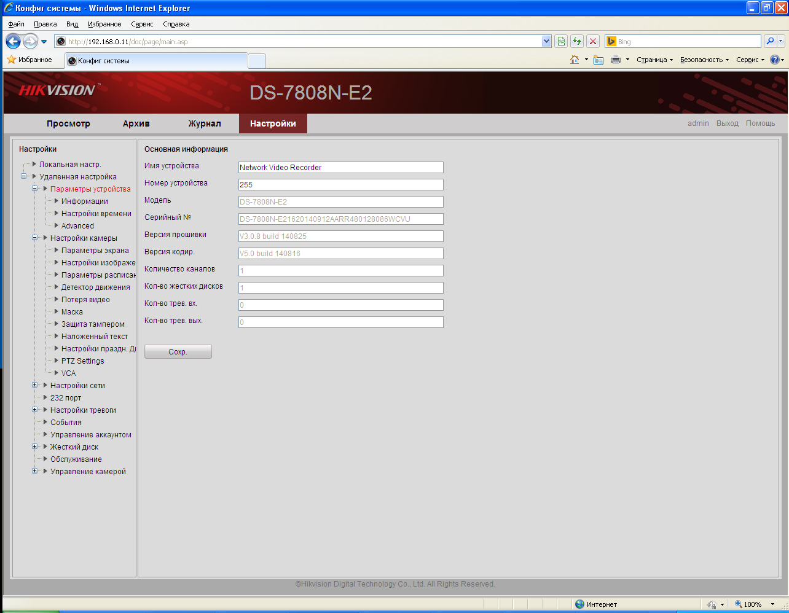The width and height of the screenshot is (789, 613).
Task: Click the Internet zone globe in status bar
Action: [x=579, y=604]
